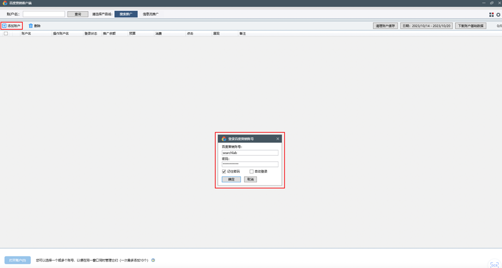Viewport: 502px width, 268px height.
Task: Switch to the 信息流推广 product line tab
Action: point(151,14)
